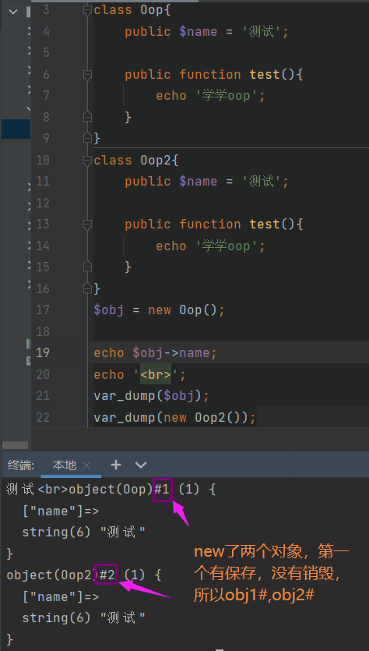Click the 终端: panel label
This screenshot has height=651, width=369.
point(21,465)
